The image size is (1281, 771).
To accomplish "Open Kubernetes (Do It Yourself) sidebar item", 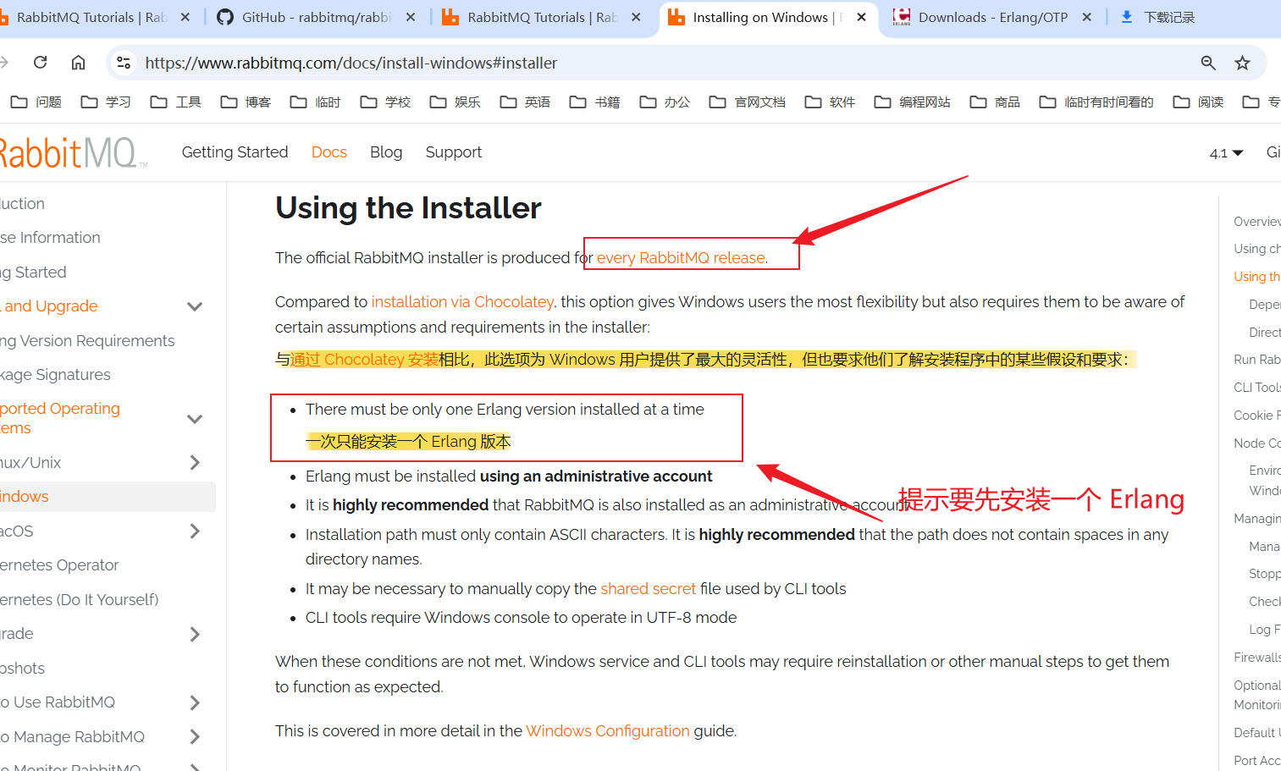I will [x=80, y=599].
